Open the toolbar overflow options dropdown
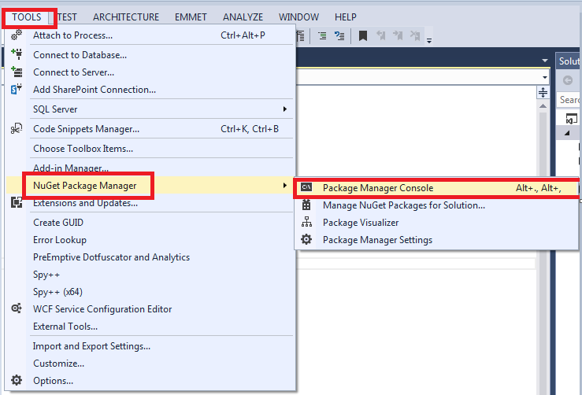Viewport: 582px width, 395px height. 429,40
